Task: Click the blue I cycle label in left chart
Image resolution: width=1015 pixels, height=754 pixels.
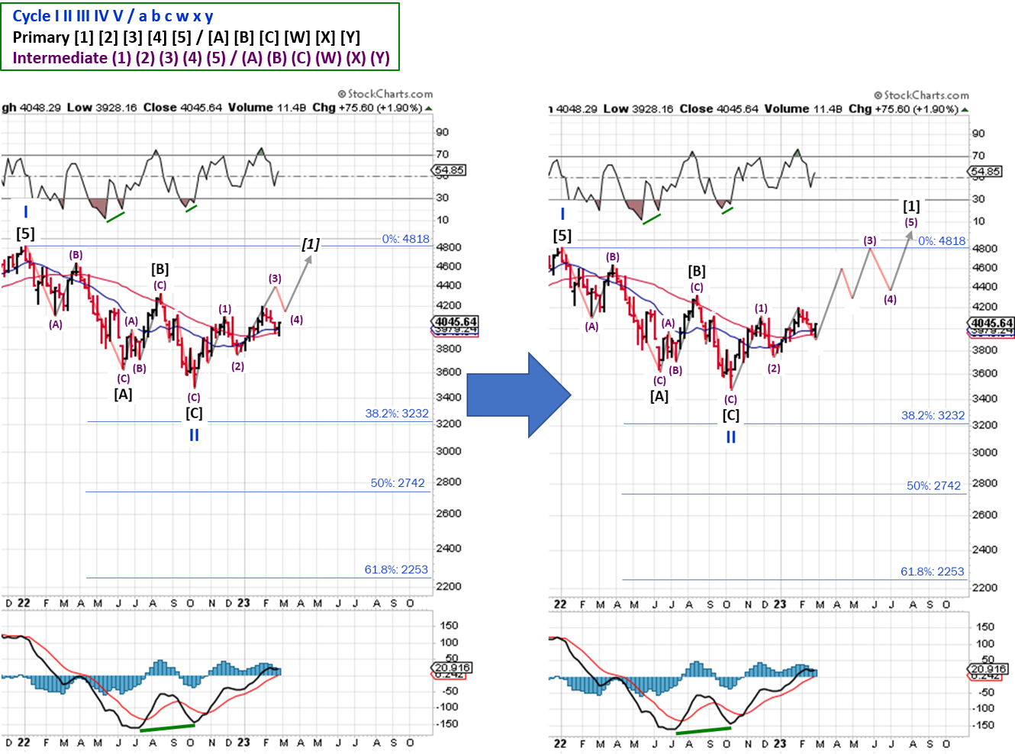Action: 25,212
